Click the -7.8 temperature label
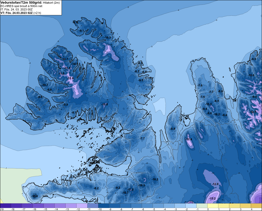The image size is (262, 211). [200, 85]
